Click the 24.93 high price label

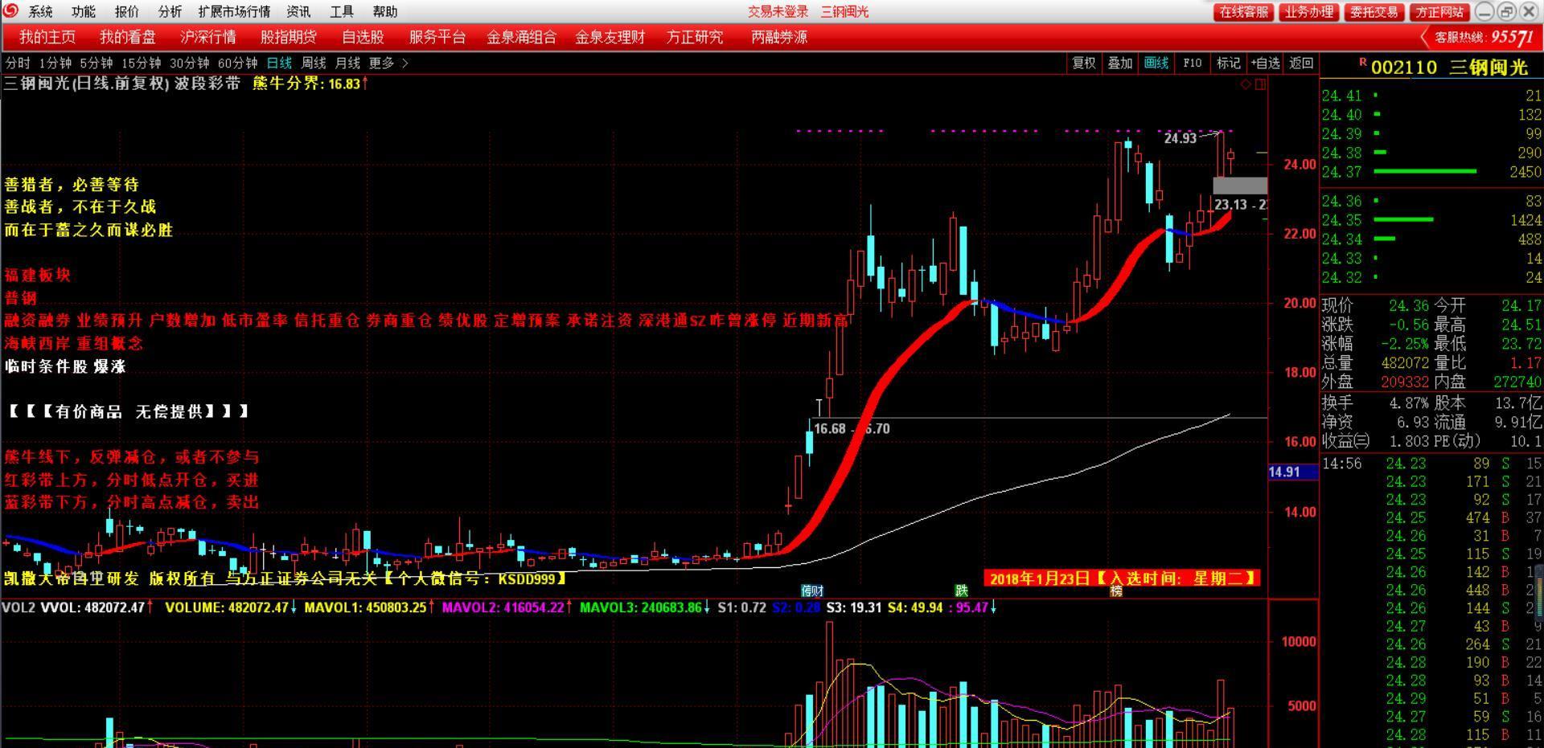tap(1180, 138)
